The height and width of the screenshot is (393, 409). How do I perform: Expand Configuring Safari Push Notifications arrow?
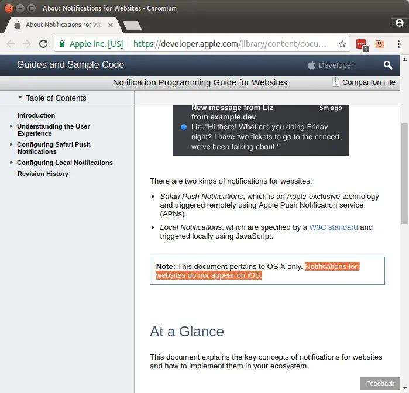tap(11, 144)
